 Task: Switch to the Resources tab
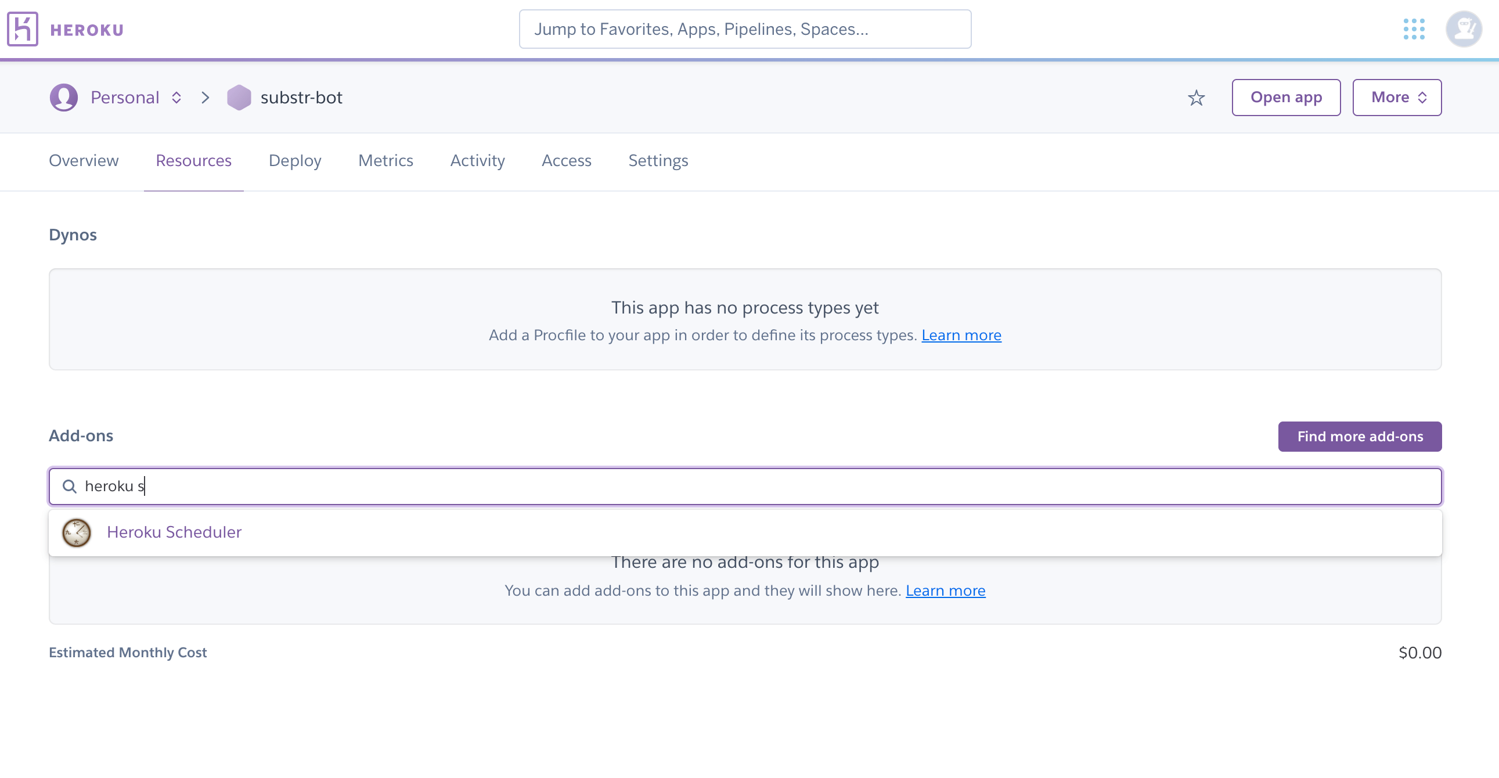coord(194,161)
